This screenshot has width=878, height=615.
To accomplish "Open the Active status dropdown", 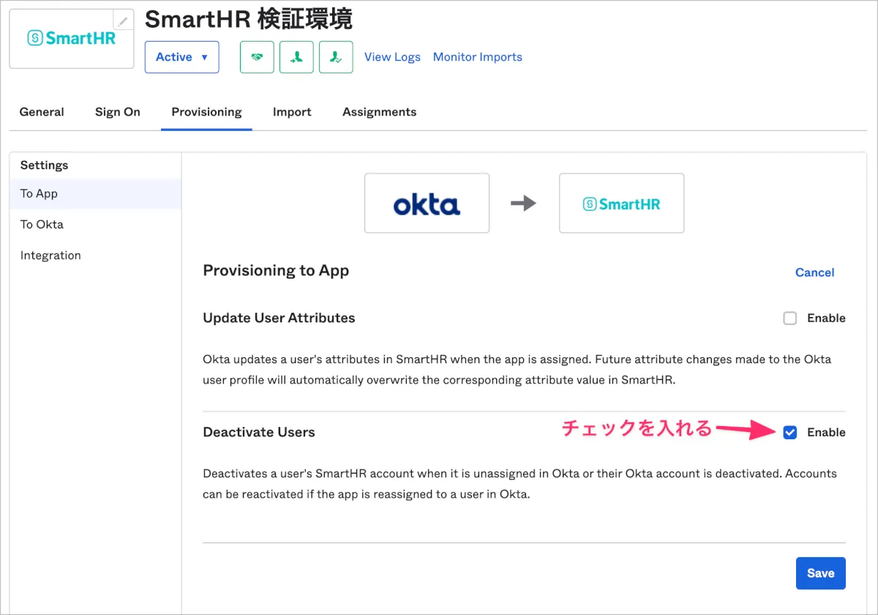I will click(x=182, y=57).
